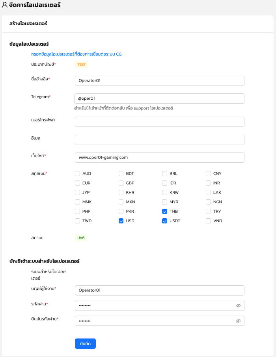Uncheck the THB currency checkbox

pyautogui.click(x=165, y=211)
